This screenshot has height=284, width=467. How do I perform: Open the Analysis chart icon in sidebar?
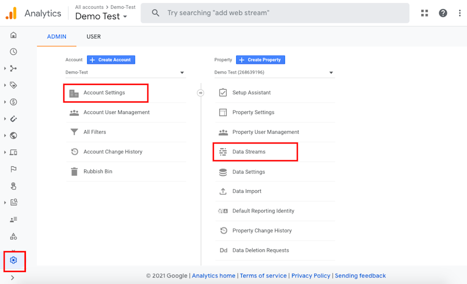tap(13, 202)
